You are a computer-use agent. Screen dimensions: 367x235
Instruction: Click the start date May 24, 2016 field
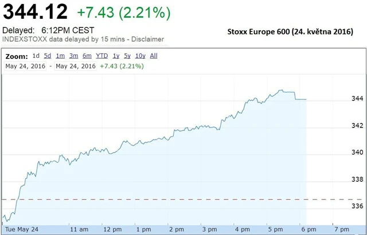(x=25, y=66)
